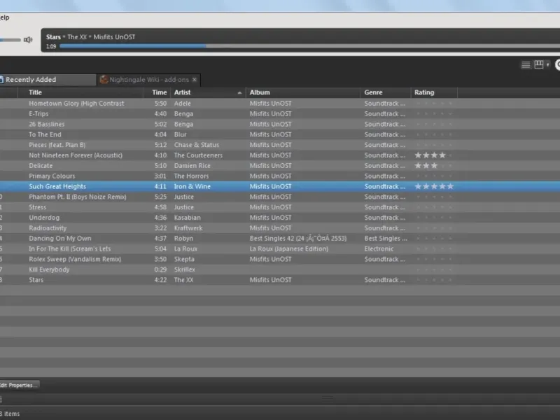Expand the view options dropdown arrow

point(547,64)
